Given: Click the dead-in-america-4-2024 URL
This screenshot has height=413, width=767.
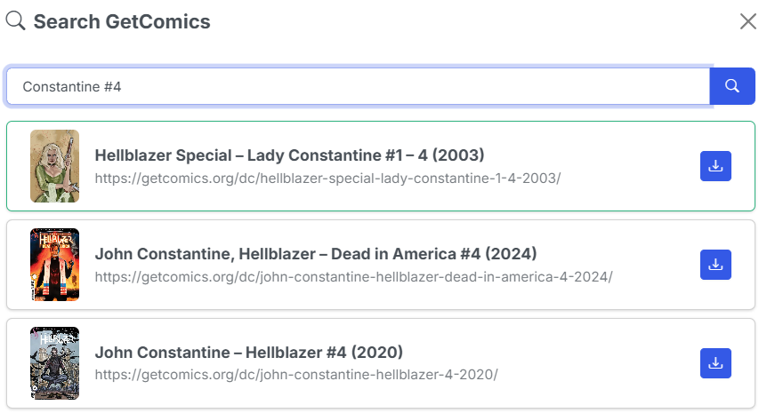Looking at the screenshot, I should 353,276.
